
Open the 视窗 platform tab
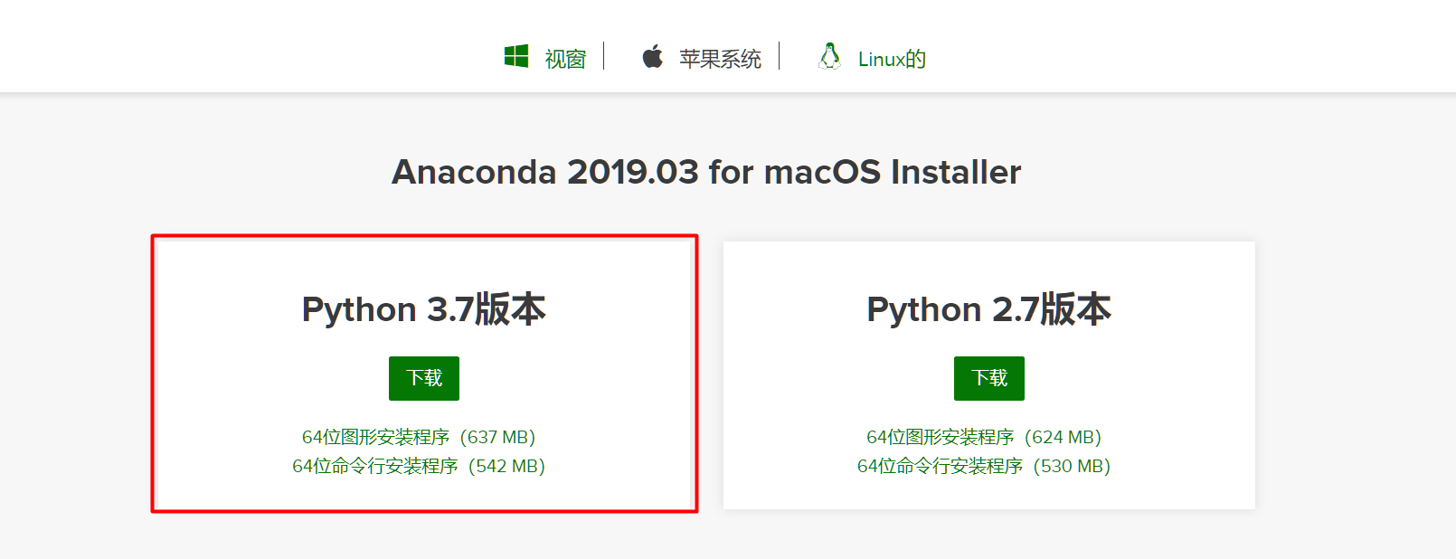click(x=564, y=58)
